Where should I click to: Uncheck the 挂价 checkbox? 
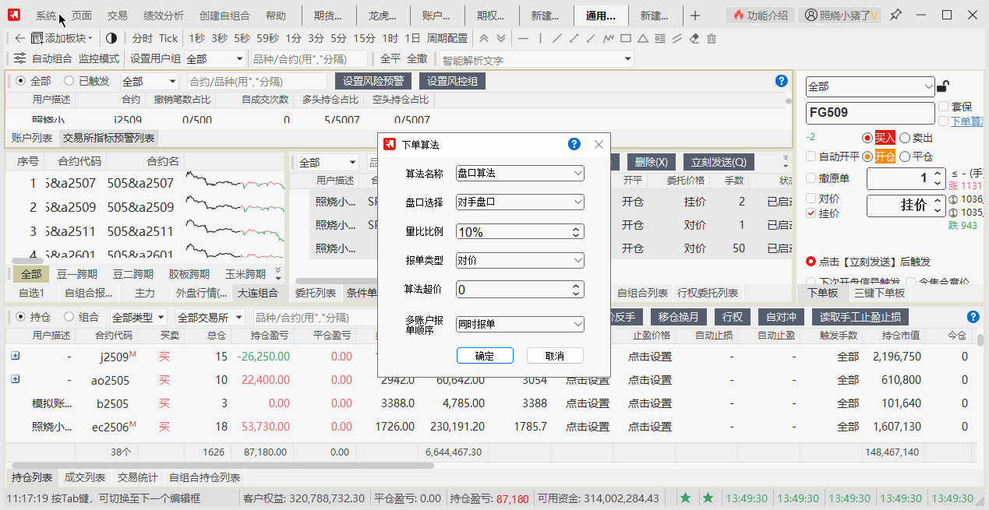tap(811, 213)
